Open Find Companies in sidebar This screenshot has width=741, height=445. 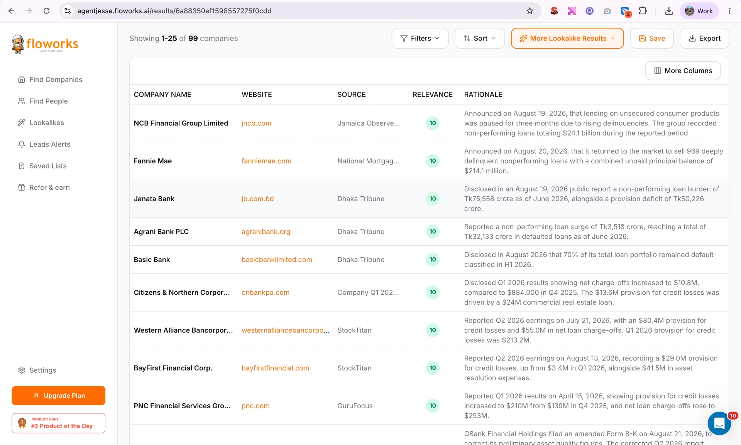pos(50,80)
